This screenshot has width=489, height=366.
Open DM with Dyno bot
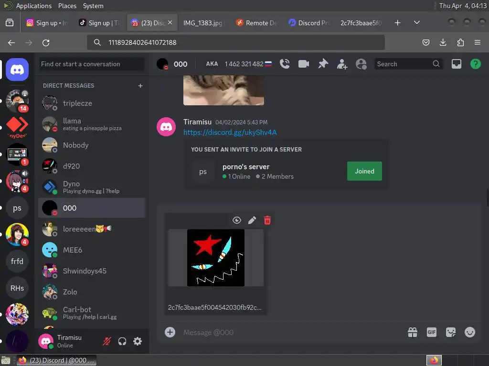(92, 187)
